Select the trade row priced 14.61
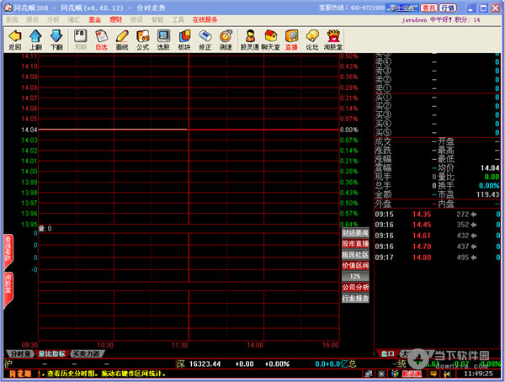 437,236
